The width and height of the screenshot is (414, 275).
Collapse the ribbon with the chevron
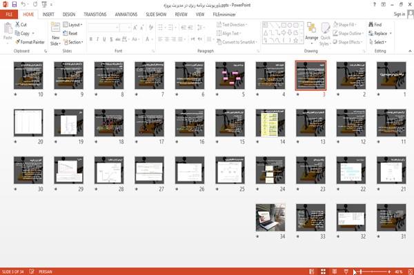(x=410, y=51)
